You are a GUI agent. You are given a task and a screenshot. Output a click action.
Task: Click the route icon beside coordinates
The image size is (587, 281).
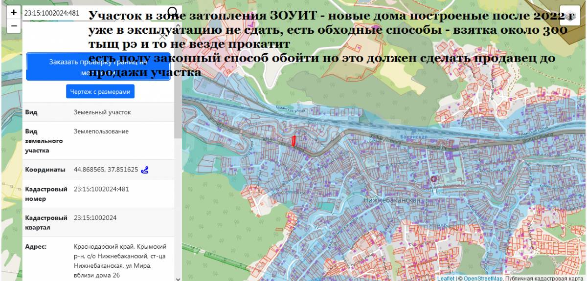pyautogui.click(x=145, y=170)
